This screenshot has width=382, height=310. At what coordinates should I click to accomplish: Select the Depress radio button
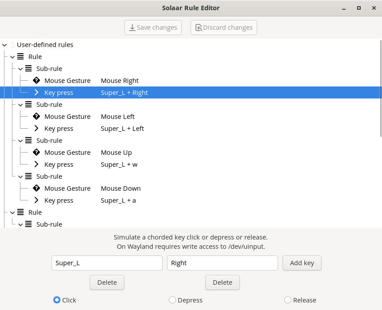172,300
